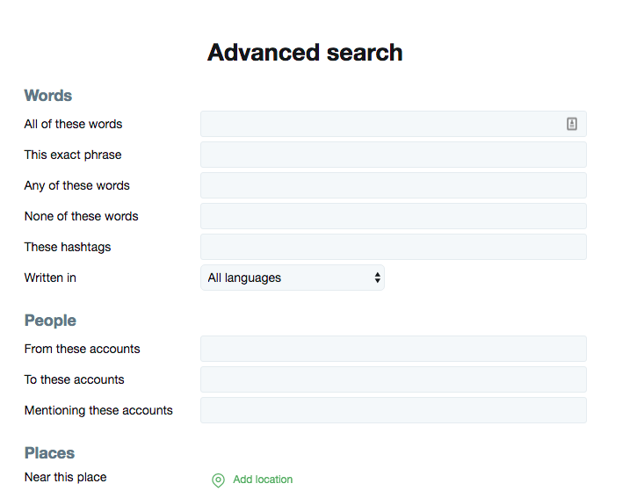Click the location pin icon

pyautogui.click(x=218, y=480)
